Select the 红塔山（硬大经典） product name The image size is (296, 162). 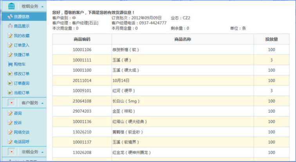(x=130, y=122)
